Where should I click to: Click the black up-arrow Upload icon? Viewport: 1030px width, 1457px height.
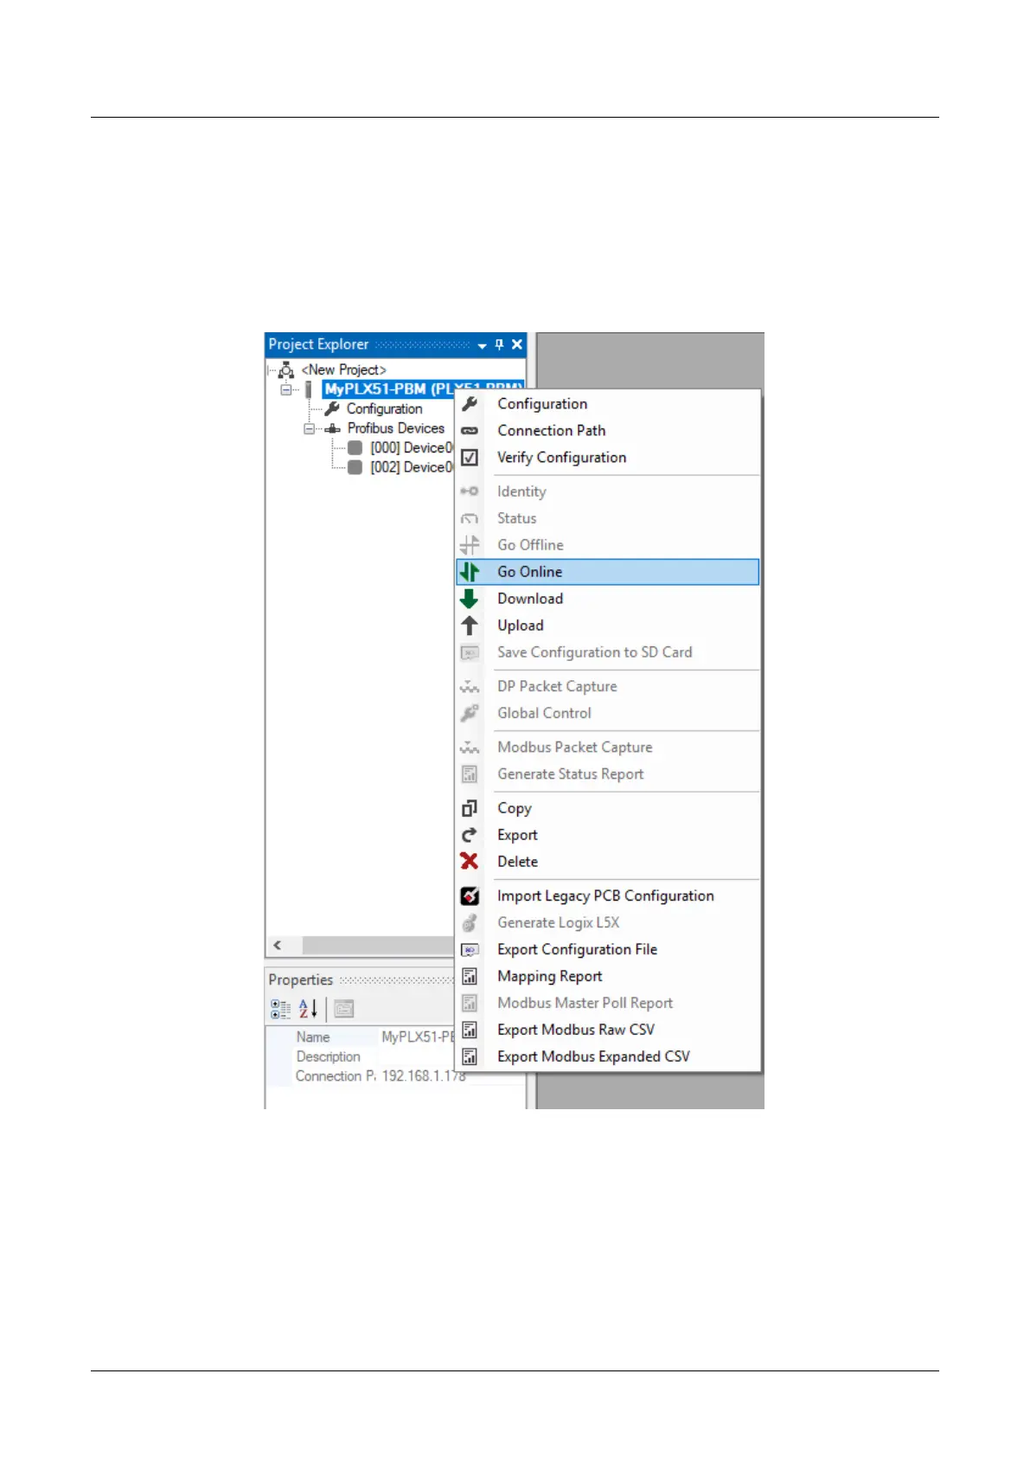[x=470, y=626]
